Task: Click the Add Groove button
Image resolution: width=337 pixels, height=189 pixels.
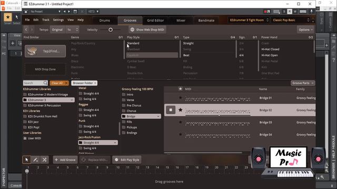Action: point(65,160)
